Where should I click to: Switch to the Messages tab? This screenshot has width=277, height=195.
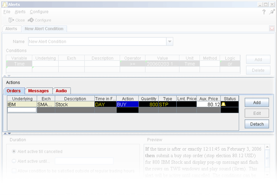[38, 91]
